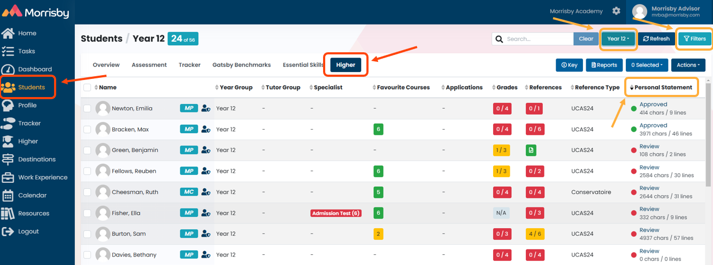Select checkbox for Davies, Bethany

87,255
